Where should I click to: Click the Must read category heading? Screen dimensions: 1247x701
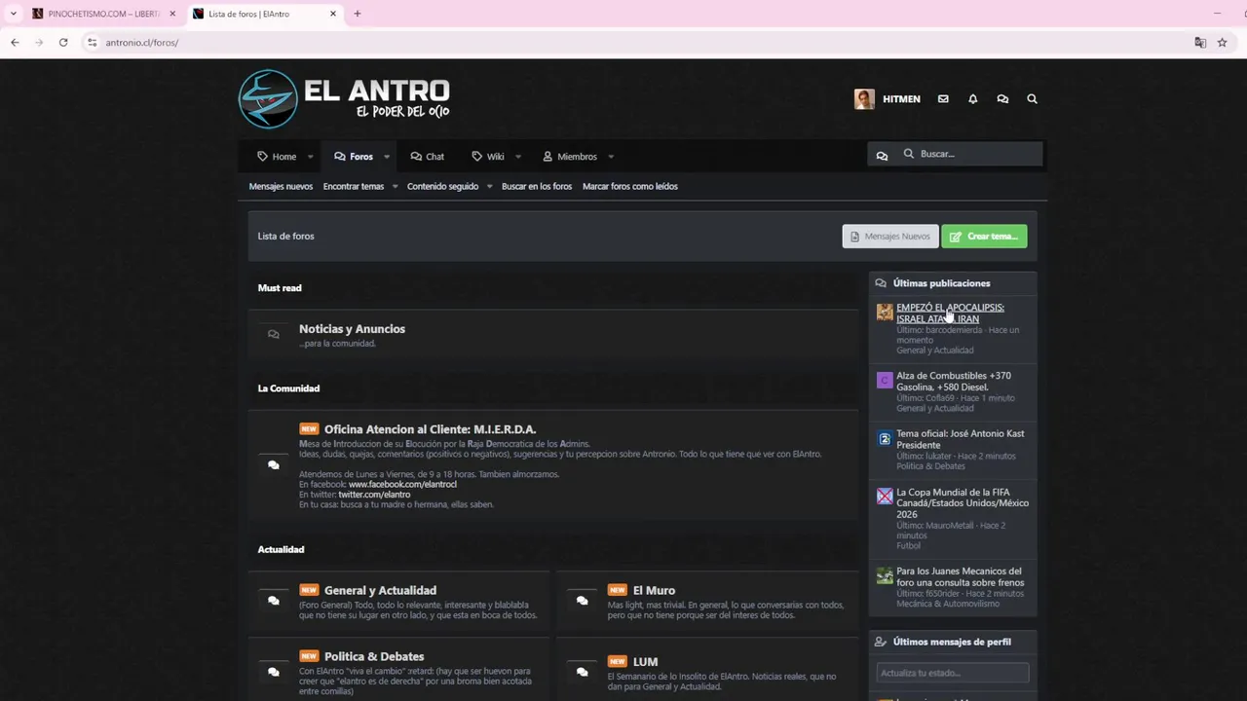pyautogui.click(x=280, y=288)
